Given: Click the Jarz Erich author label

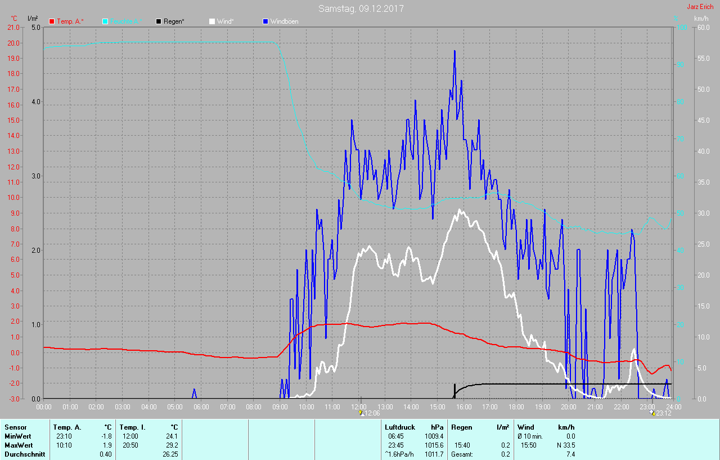Looking at the screenshot, I should coord(700,7).
